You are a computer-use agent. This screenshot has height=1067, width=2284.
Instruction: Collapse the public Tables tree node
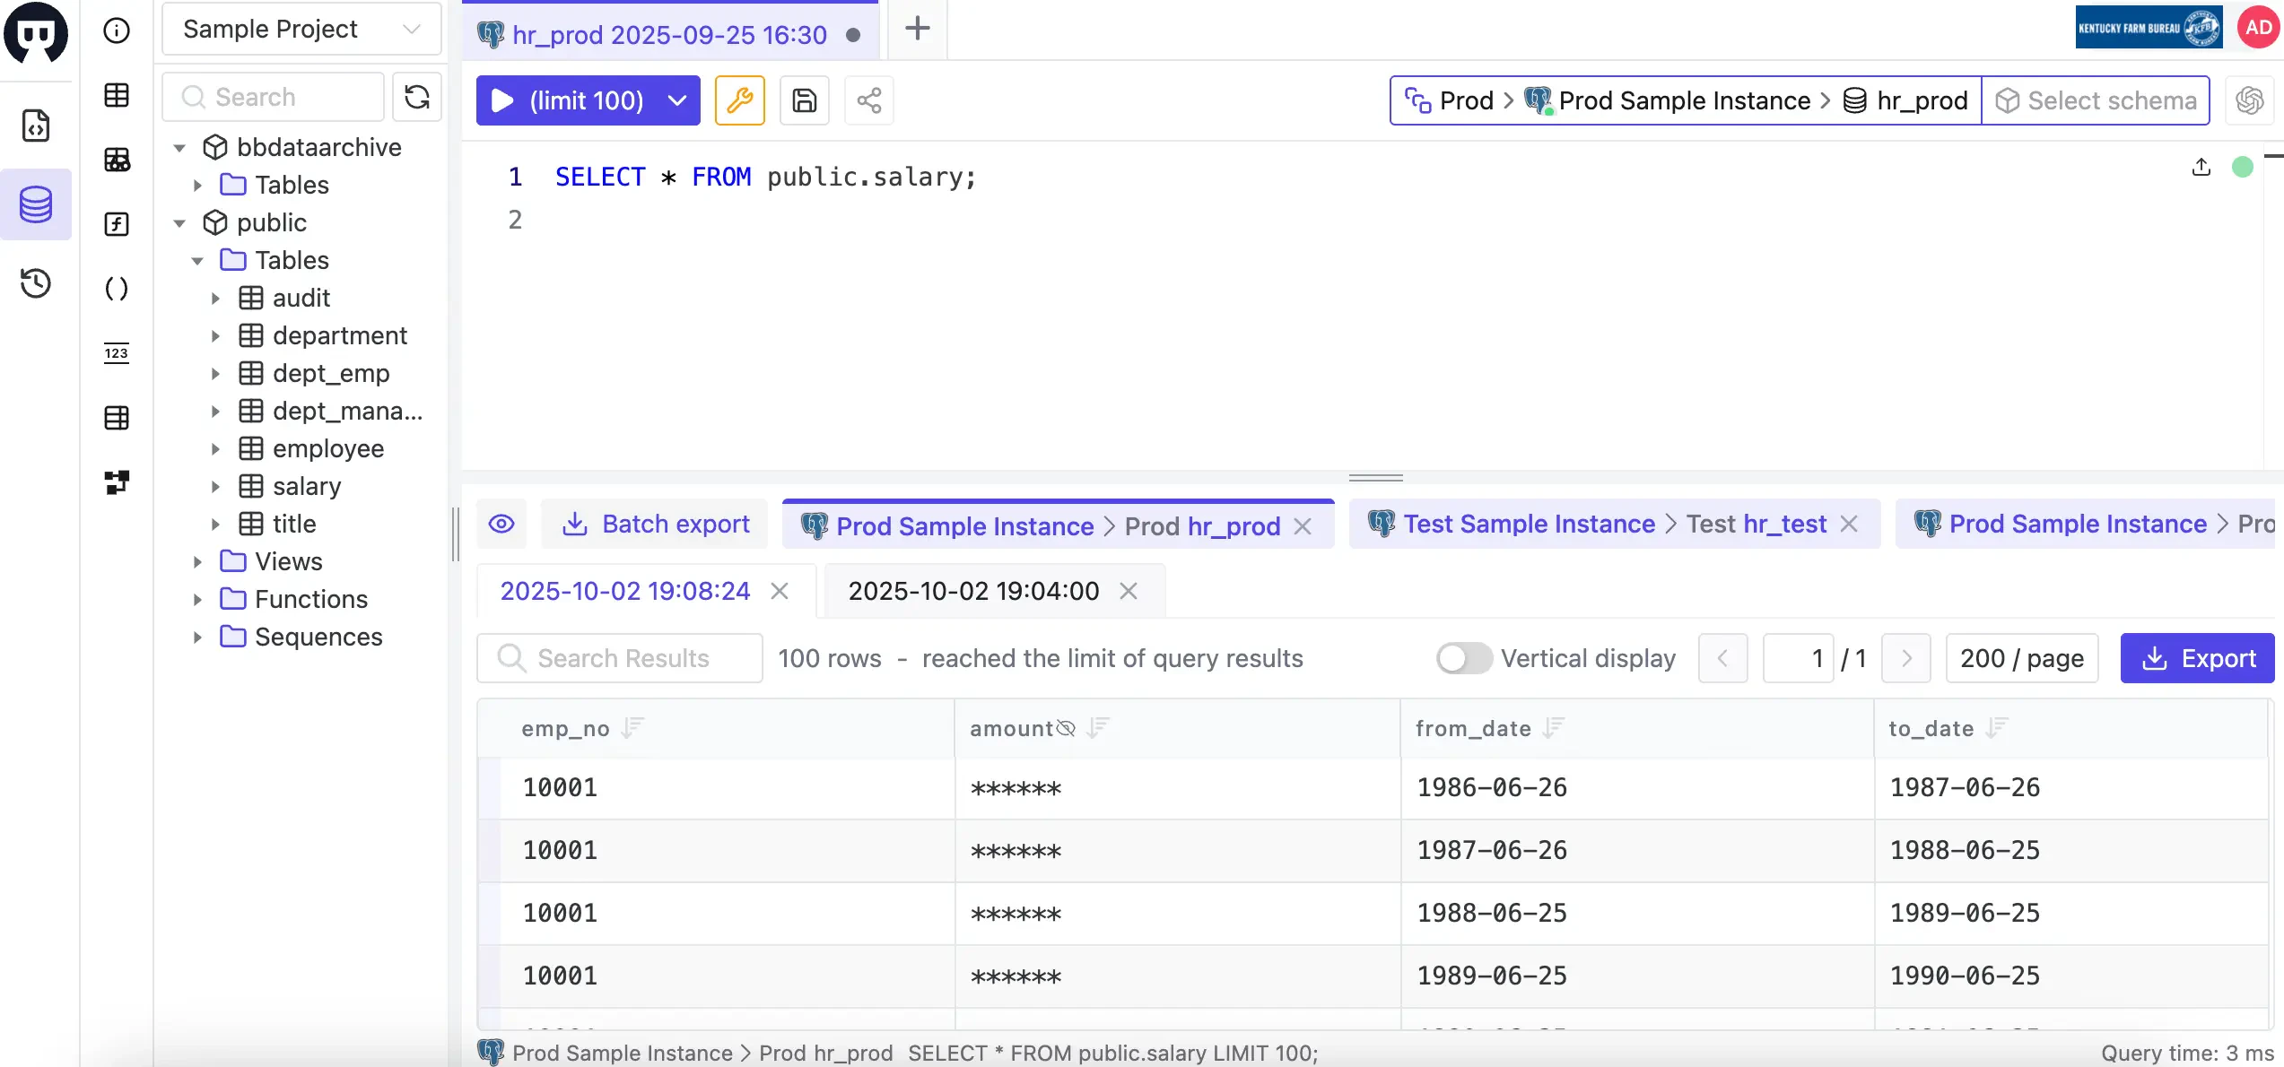click(x=198, y=260)
